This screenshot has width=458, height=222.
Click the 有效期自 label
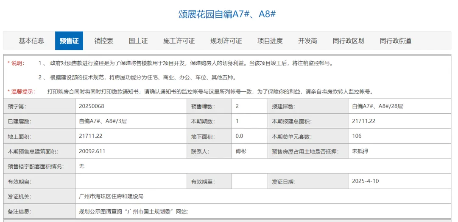pyautogui.click(x=20, y=182)
